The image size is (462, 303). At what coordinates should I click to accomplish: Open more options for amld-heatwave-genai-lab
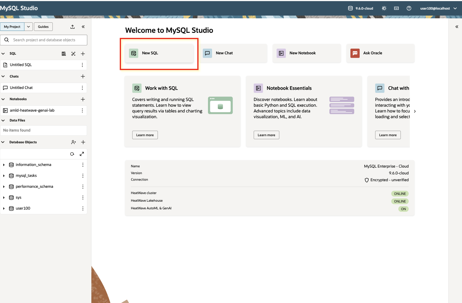(x=82, y=110)
